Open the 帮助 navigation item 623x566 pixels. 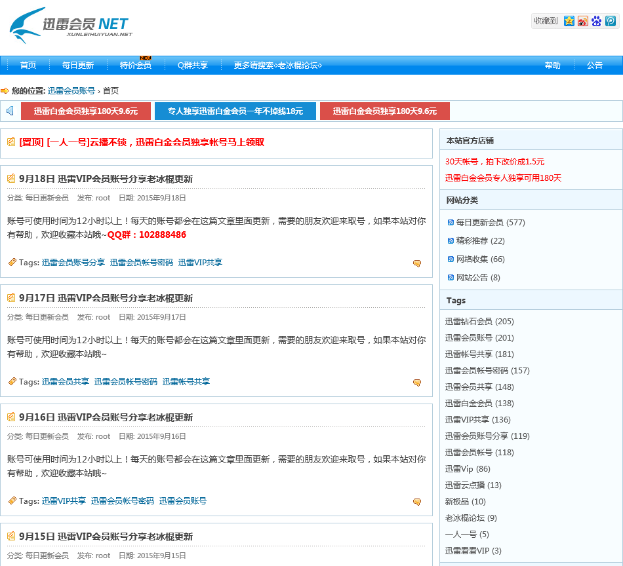pyautogui.click(x=553, y=65)
